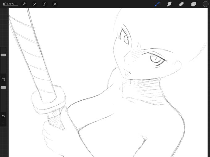Click the brush size slider handle

pyautogui.click(x=3, y=55)
